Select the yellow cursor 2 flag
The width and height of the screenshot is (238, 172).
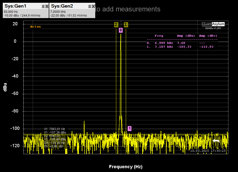(116, 25)
